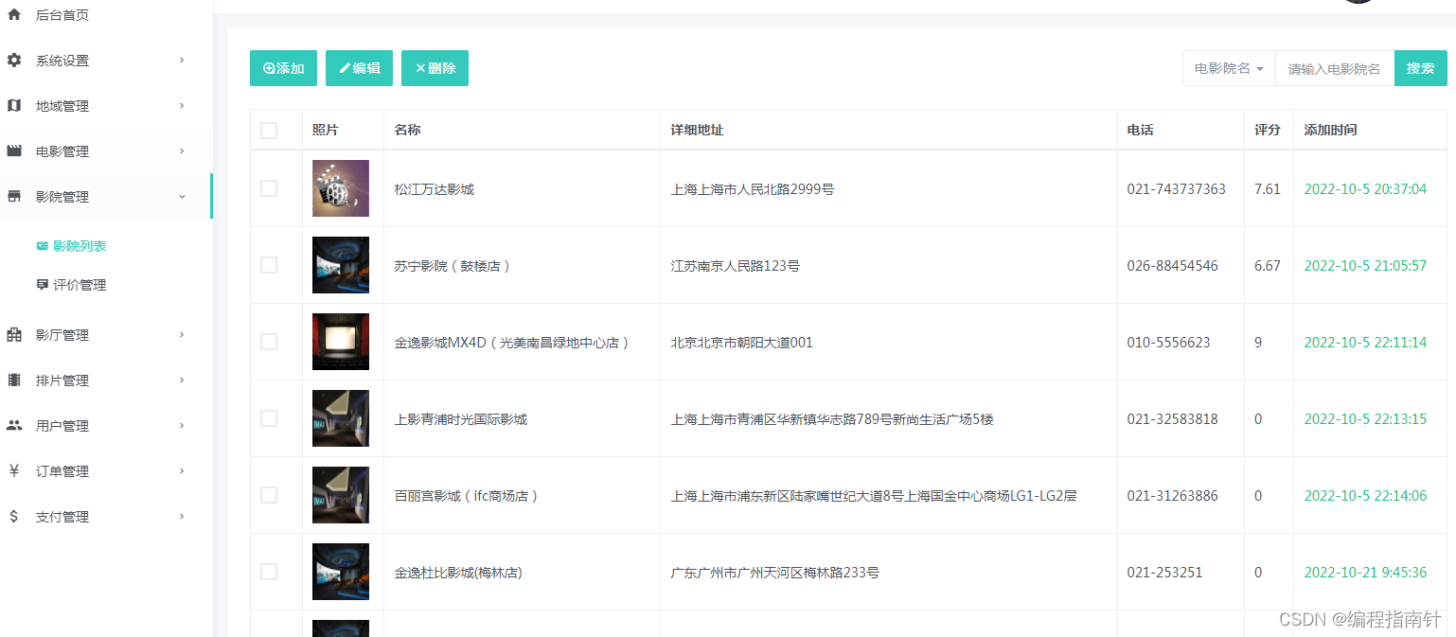This screenshot has width=1456, height=637.
Task: Click address 江苏南京人民路123号
Action: coord(736,266)
